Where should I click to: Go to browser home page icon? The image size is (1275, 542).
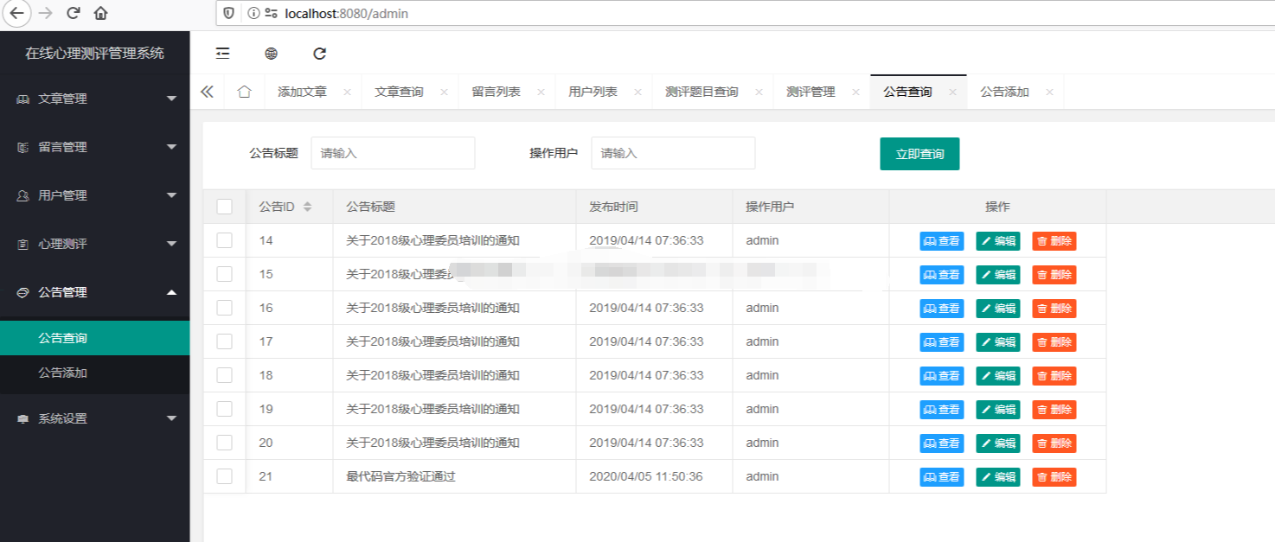click(101, 13)
